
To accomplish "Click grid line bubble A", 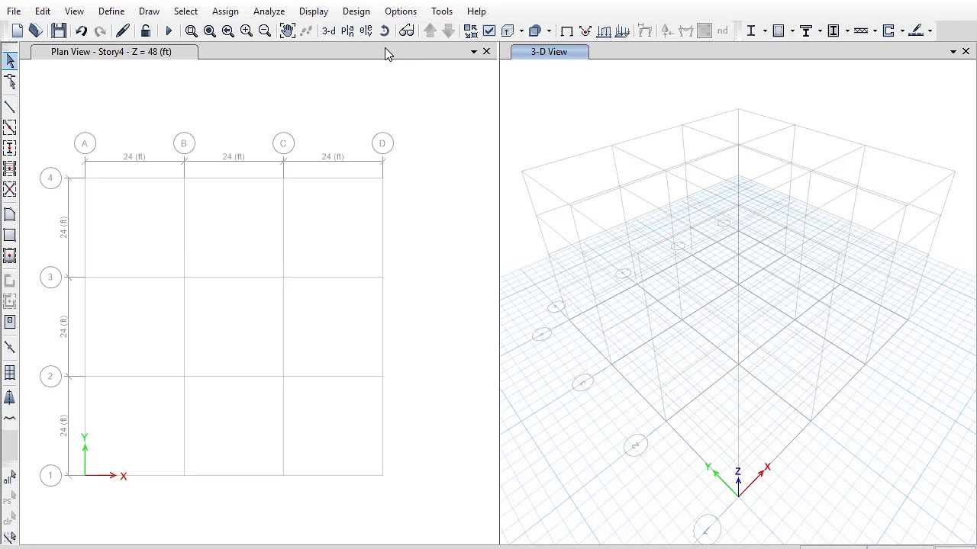I will pos(85,143).
